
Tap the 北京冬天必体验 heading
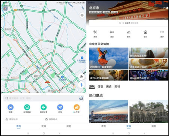(x=99, y=44)
